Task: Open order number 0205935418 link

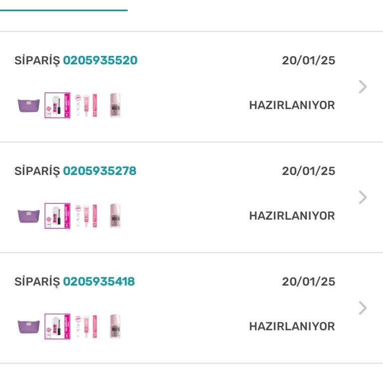Action: [99, 282]
